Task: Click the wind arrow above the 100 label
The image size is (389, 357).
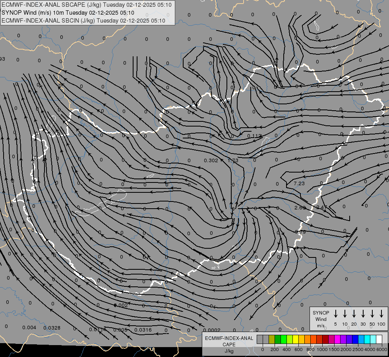Action: click(x=381, y=314)
